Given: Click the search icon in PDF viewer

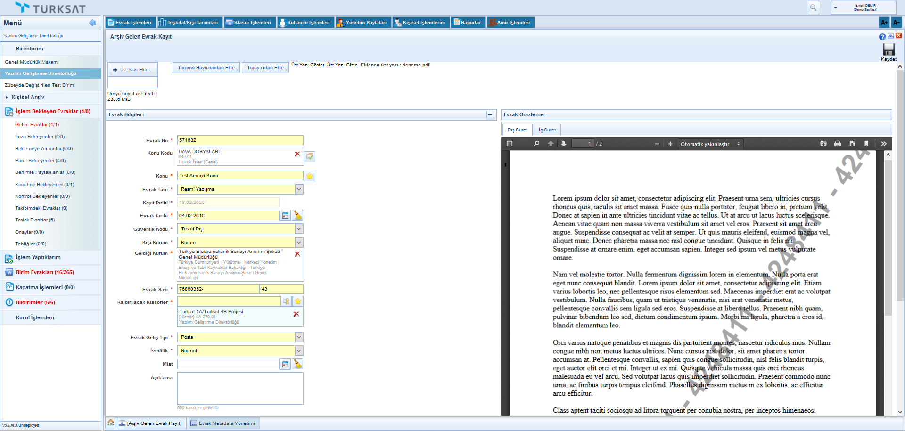Looking at the screenshot, I should 536,144.
